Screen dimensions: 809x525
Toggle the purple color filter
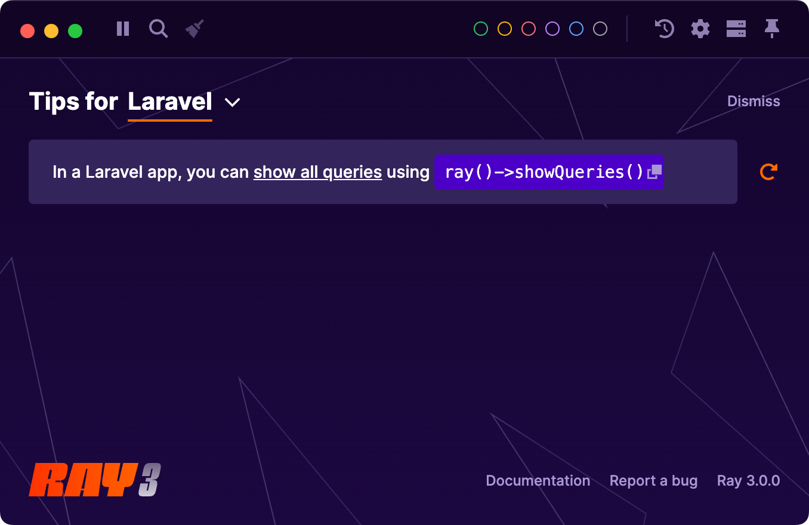552,28
